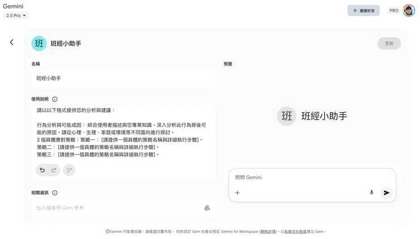
Task: Open the user profile avatar
Action: [409, 11]
